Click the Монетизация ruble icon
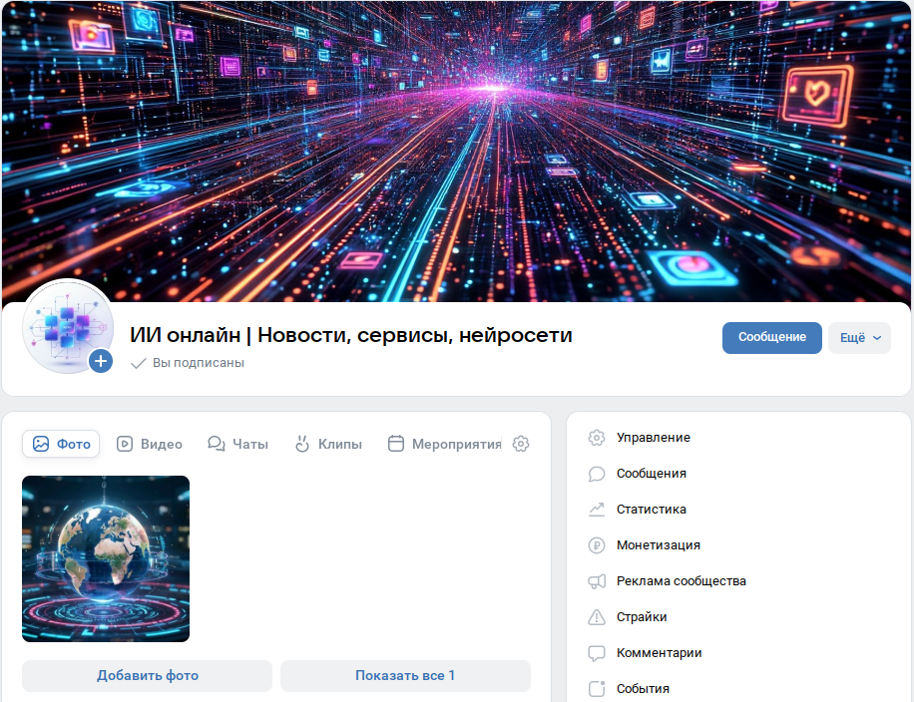This screenshot has height=702, width=914. 597,544
